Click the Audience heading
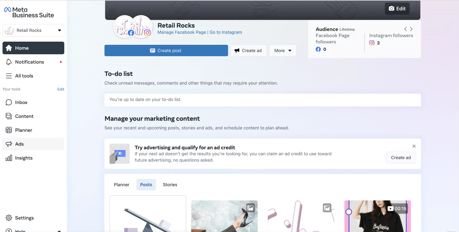 327,29
